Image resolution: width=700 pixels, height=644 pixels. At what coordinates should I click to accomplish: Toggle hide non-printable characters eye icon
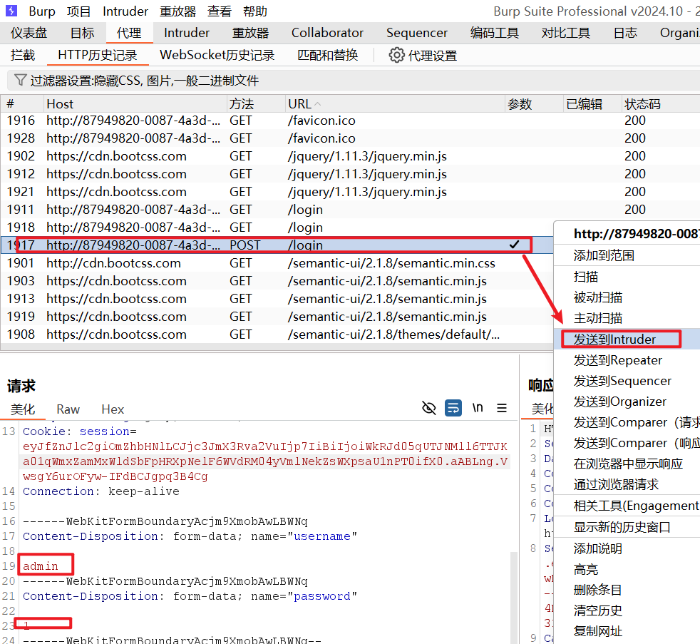tap(428, 408)
